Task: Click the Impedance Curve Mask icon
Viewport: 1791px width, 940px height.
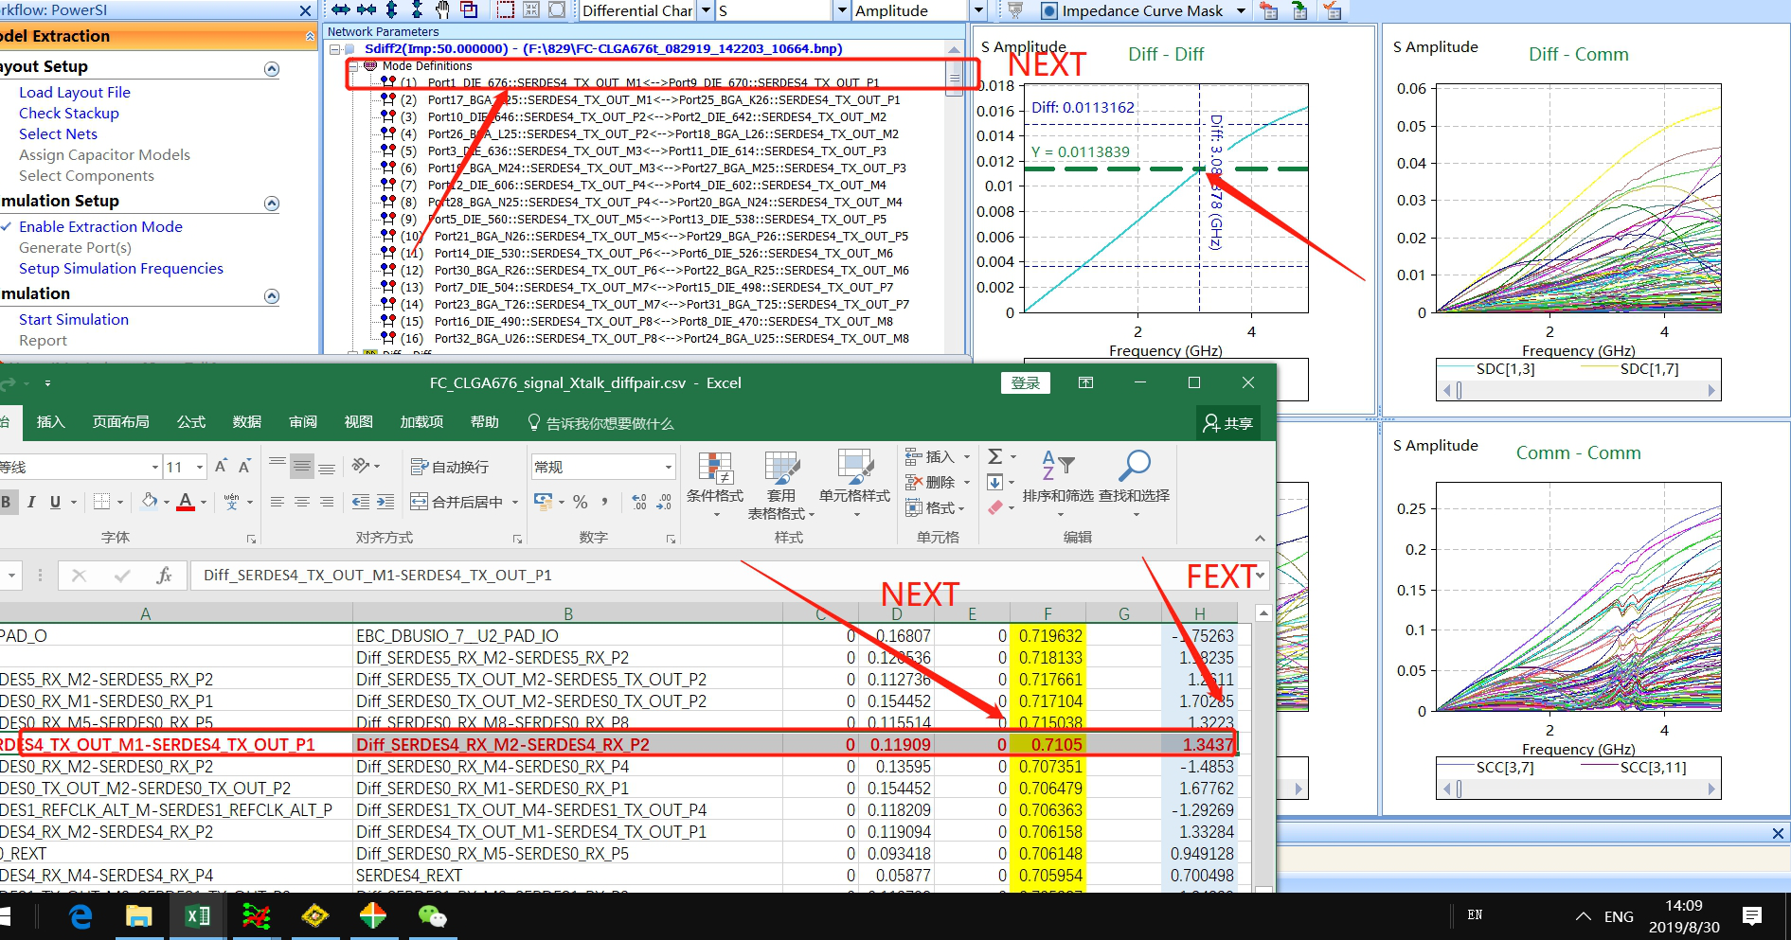Action: pos(1049,11)
